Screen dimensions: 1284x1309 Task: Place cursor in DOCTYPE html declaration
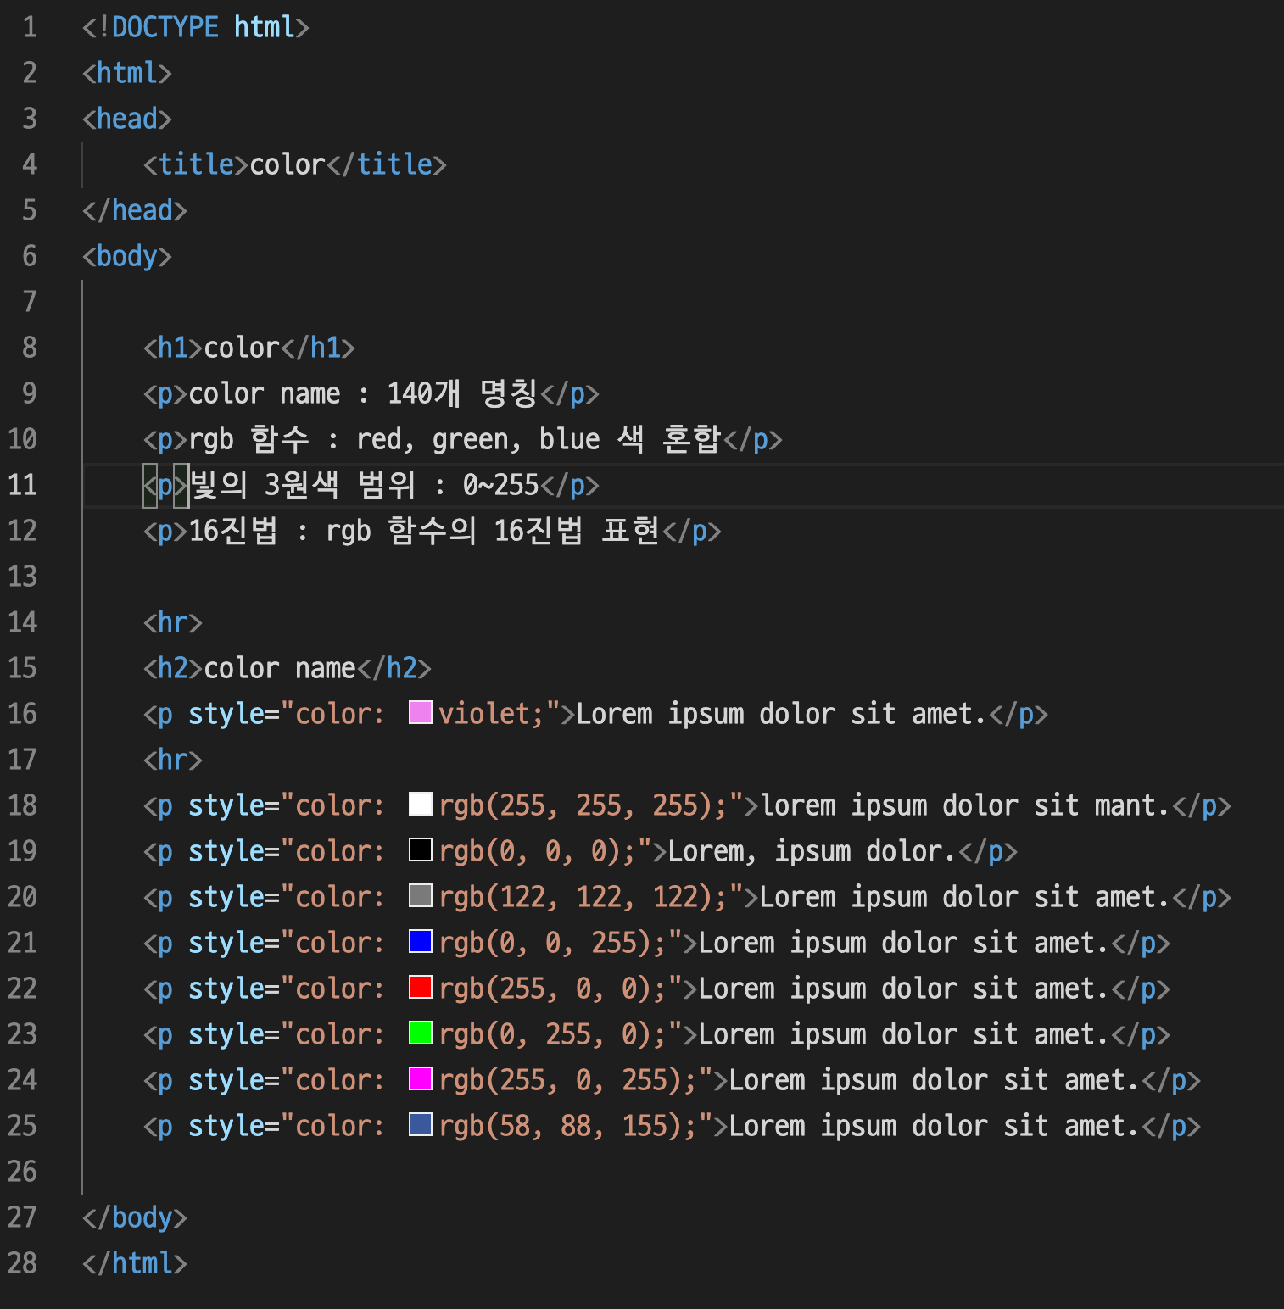point(196,27)
